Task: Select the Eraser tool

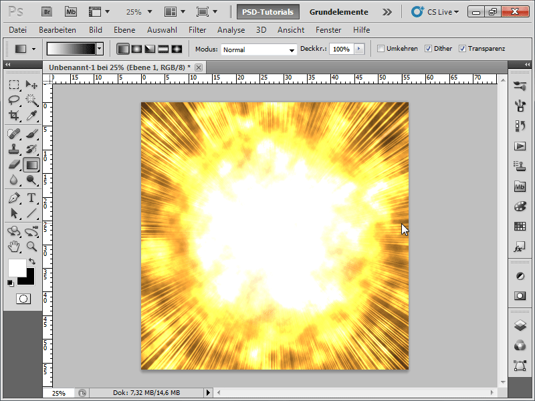Action: point(14,164)
